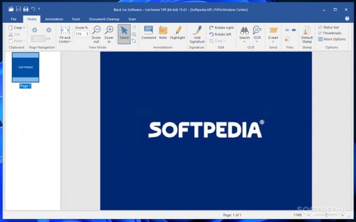This screenshot has height=222, width=356.
Task: Switch to the Home ribbon tab
Action: point(32,19)
